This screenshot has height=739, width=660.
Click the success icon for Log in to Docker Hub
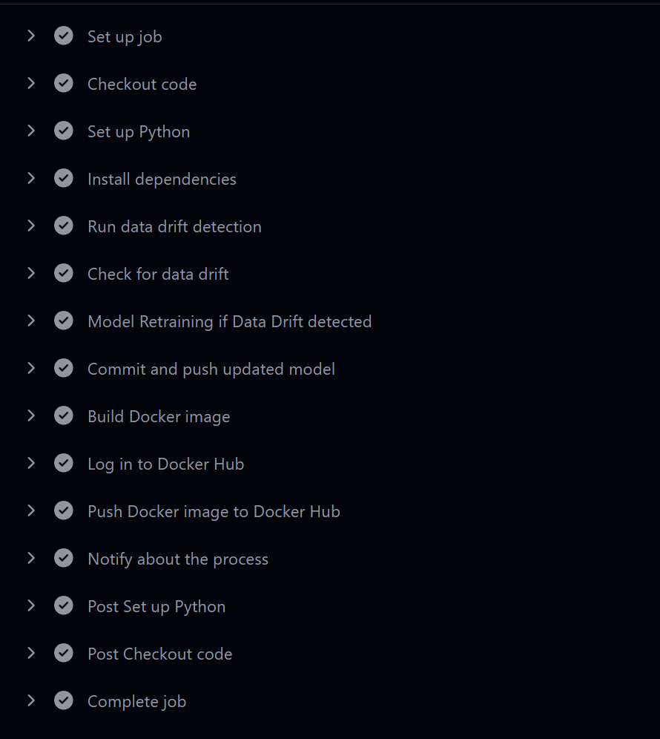64,463
